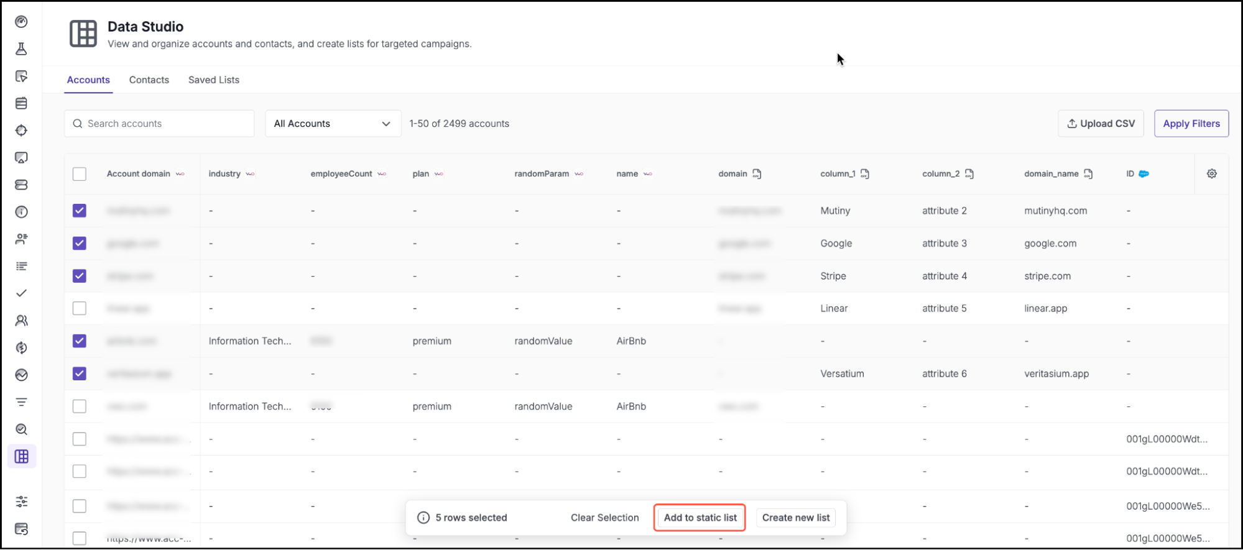The width and height of the screenshot is (1243, 550).
Task: Check the Linear row checkbox
Action: (80, 308)
